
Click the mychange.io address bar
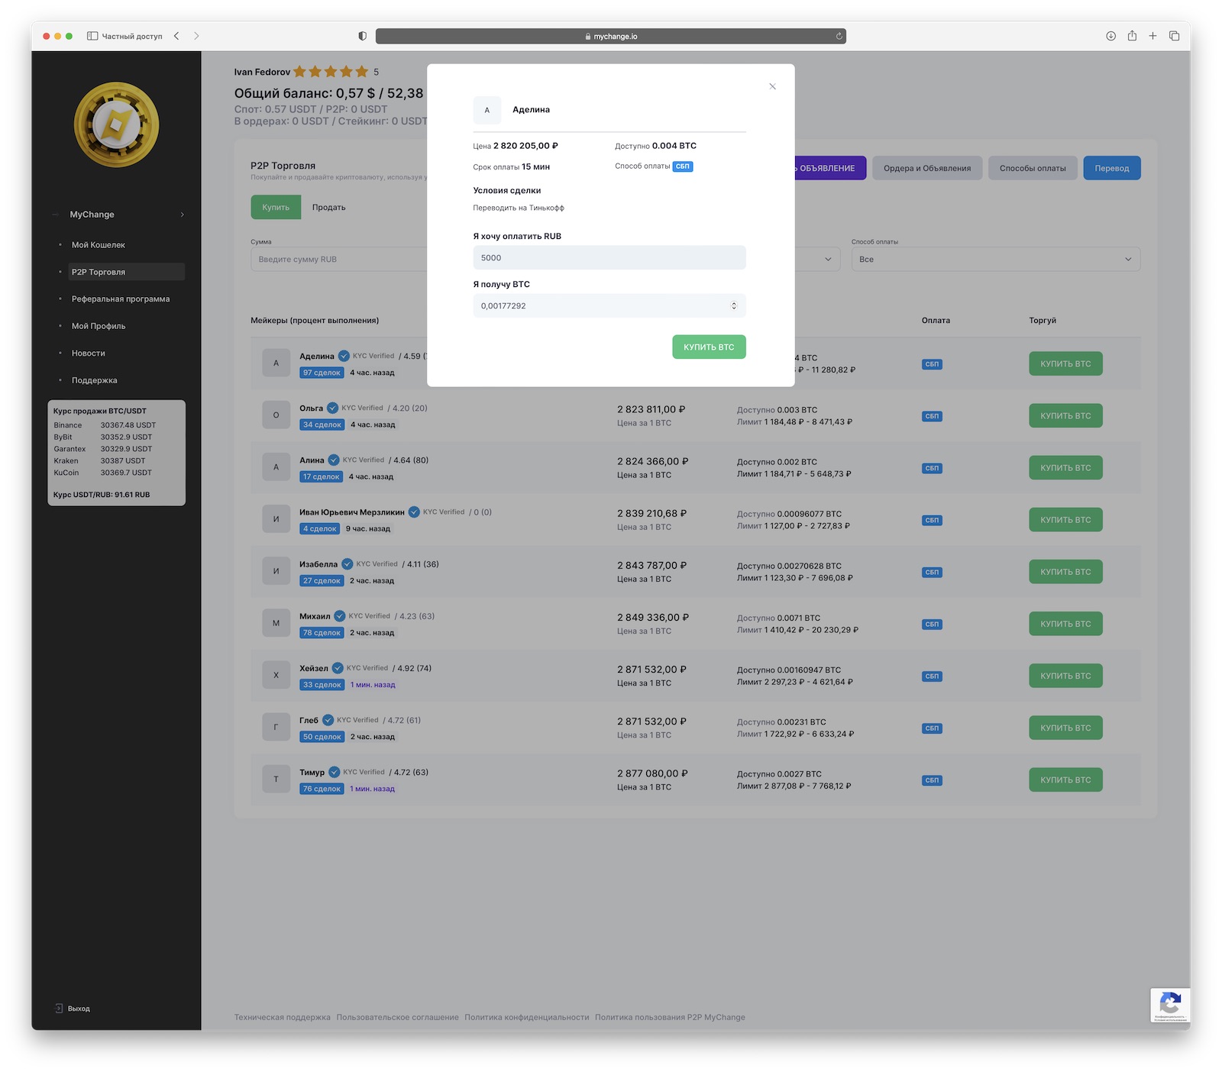(x=611, y=36)
